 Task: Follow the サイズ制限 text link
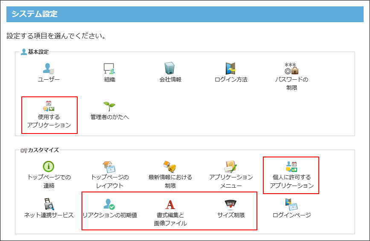231,215
